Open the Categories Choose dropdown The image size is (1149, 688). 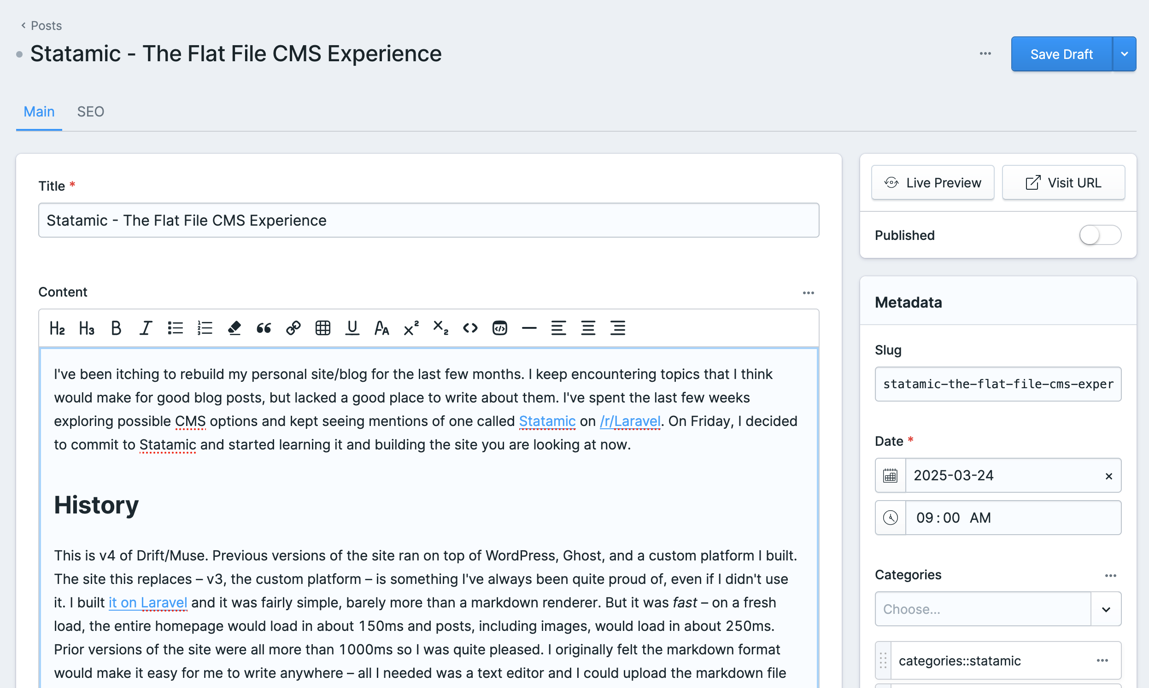998,609
